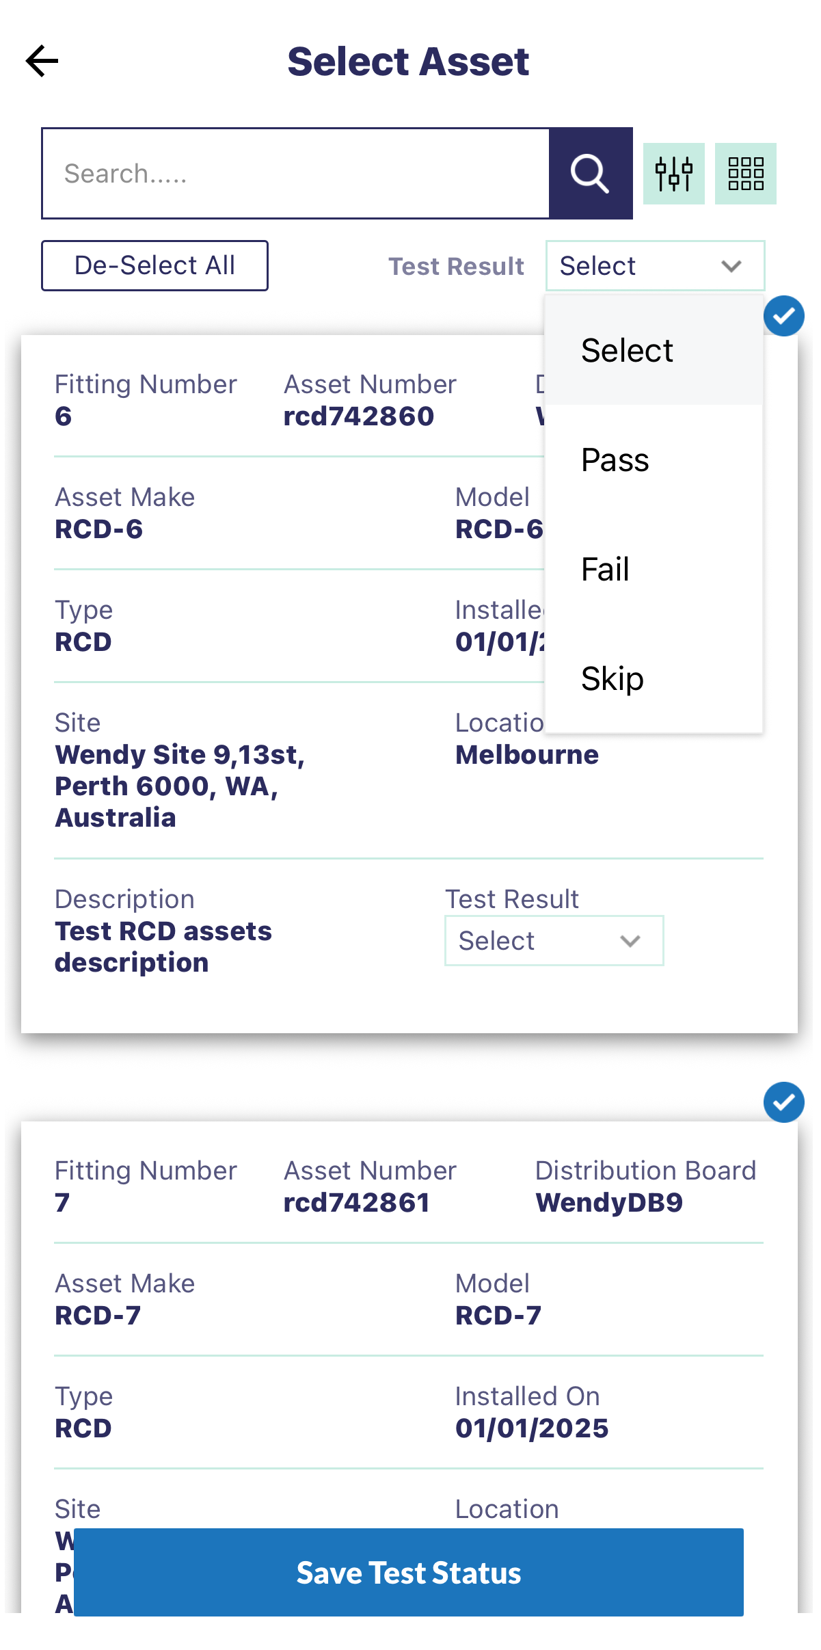Click chevron arrow of top Test Result dropdown
Viewport: 821px width, 1650px height.
[731, 266]
